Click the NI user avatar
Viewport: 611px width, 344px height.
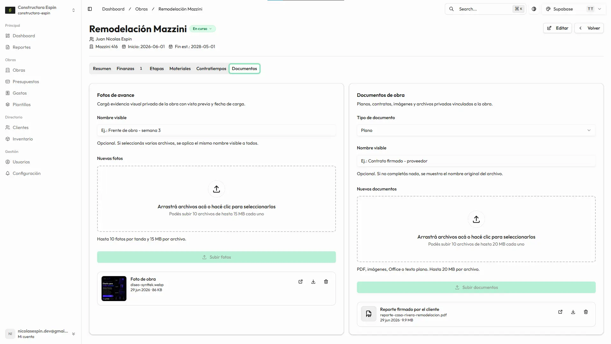coord(10,334)
